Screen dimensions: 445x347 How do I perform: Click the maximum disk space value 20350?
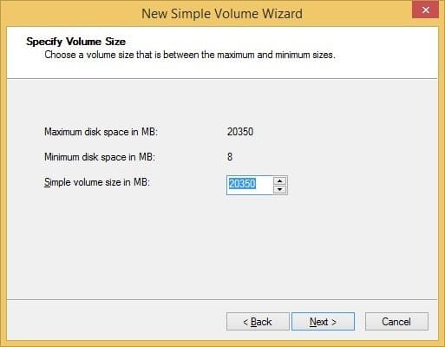(x=240, y=132)
